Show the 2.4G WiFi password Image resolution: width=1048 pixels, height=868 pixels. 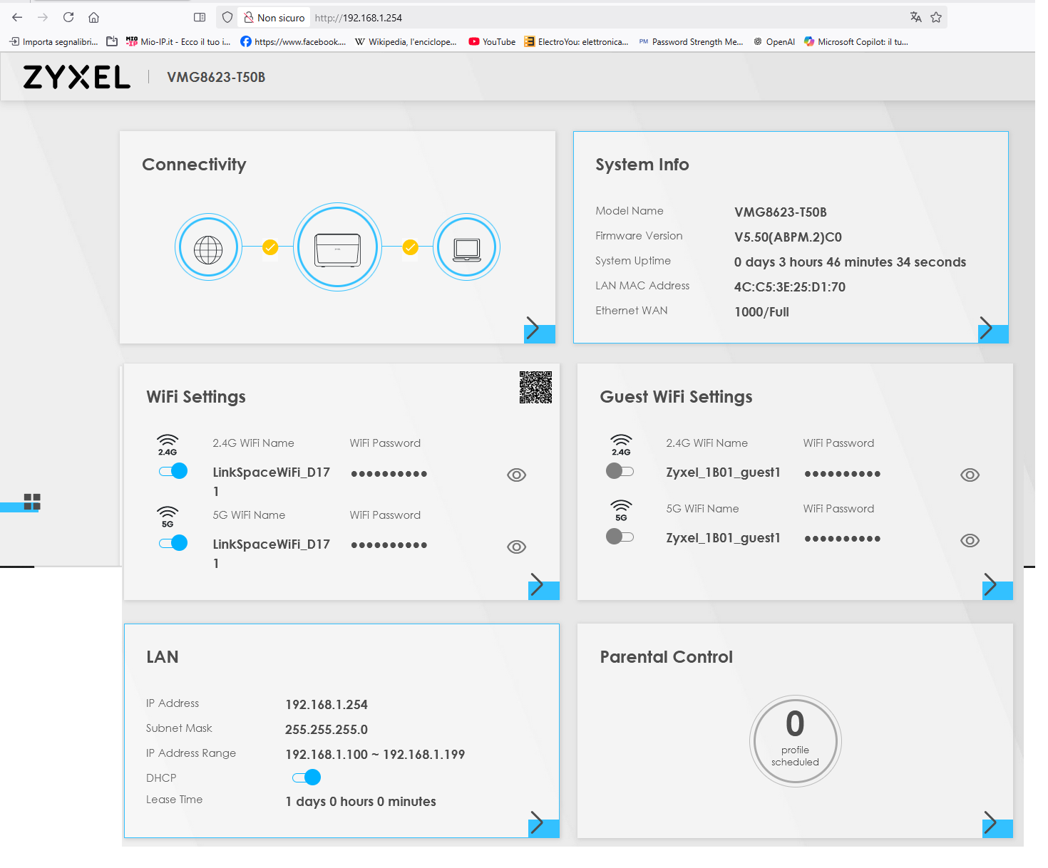516,475
